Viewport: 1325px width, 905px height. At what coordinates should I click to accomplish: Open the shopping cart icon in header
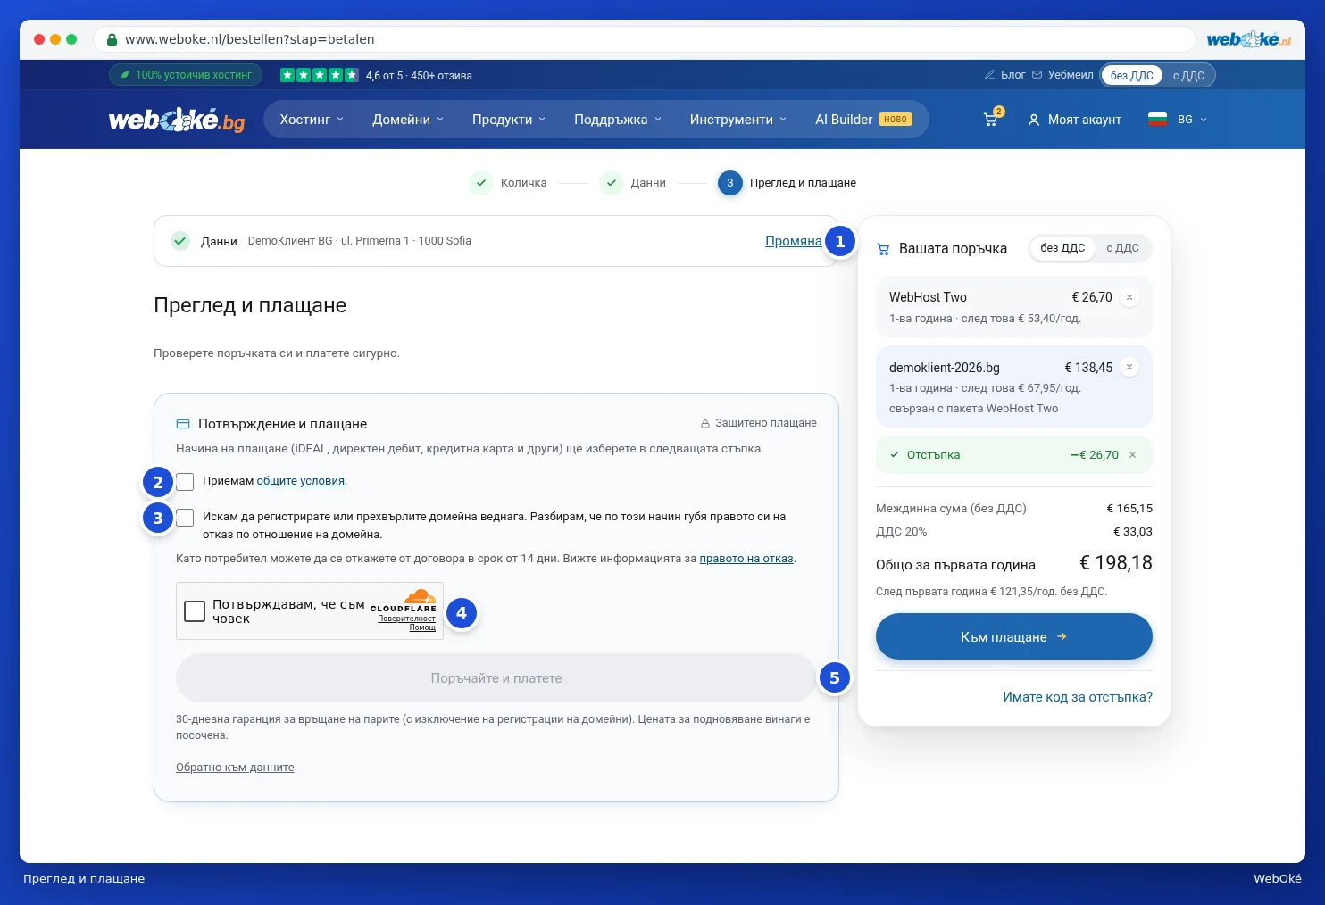991,119
